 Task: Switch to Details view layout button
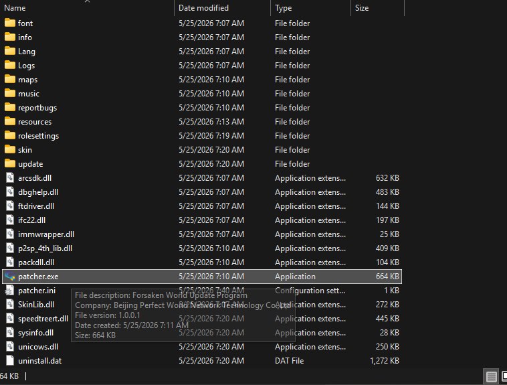491,376
